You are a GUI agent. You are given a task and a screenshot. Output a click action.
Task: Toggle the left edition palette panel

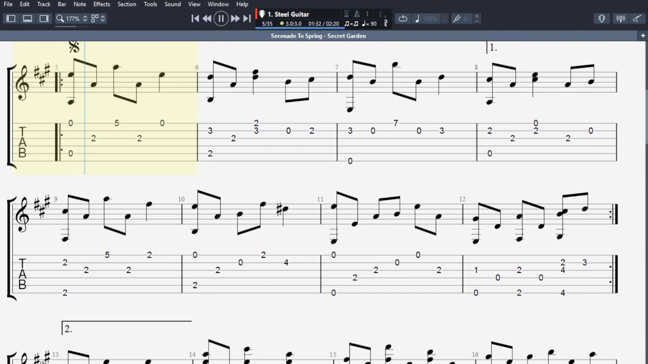[11, 19]
